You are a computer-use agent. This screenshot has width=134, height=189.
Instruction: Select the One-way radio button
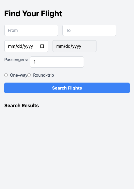point(6,75)
